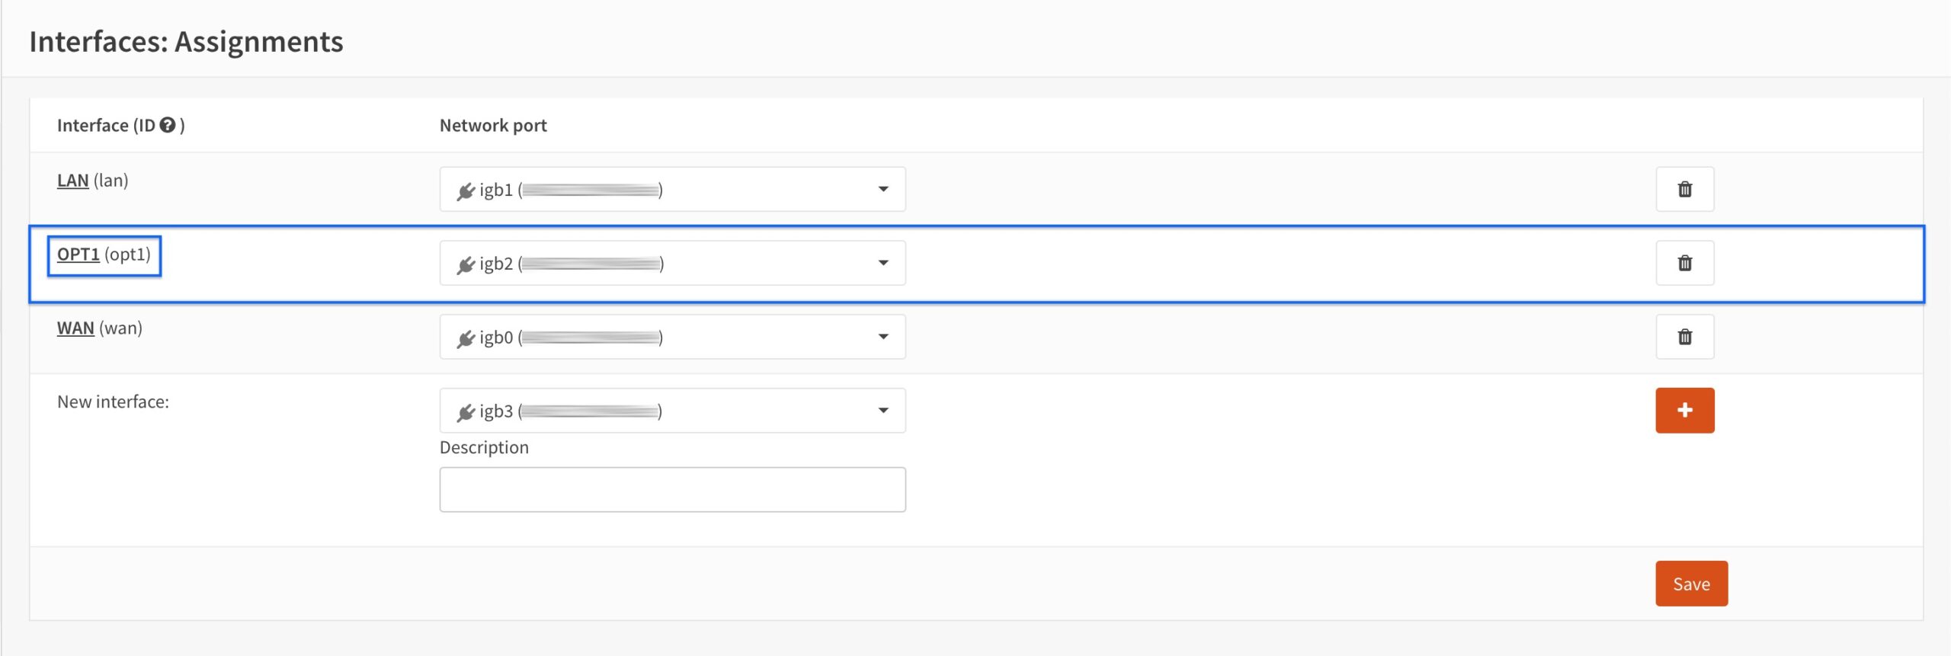Save the interface assignments
This screenshot has width=1951, height=656.
coord(1691,584)
